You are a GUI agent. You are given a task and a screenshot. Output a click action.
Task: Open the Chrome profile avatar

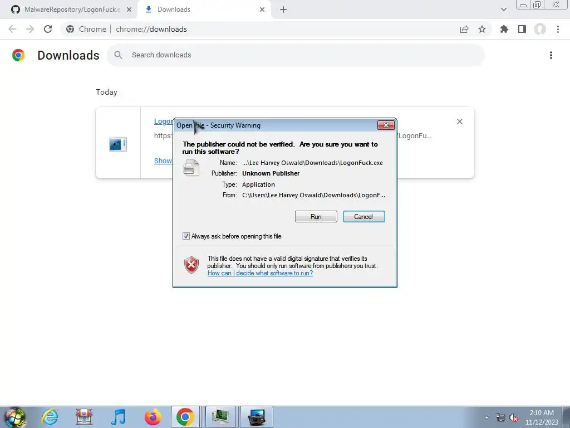coord(540,29)
